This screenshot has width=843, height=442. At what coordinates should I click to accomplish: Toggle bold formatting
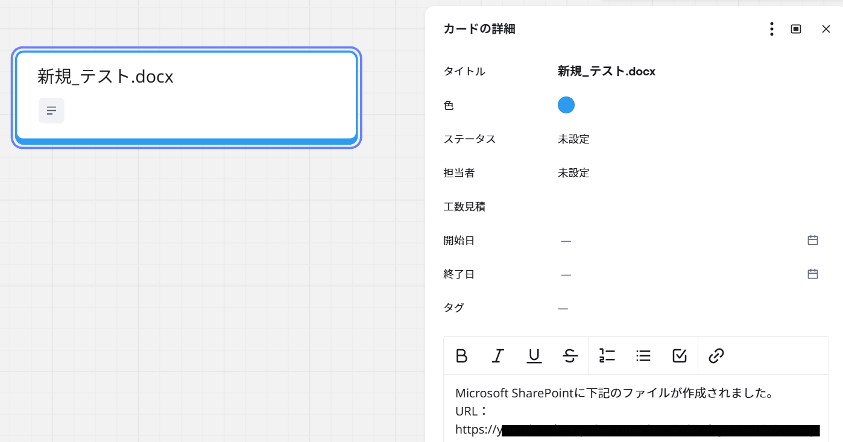pos(461,356)
